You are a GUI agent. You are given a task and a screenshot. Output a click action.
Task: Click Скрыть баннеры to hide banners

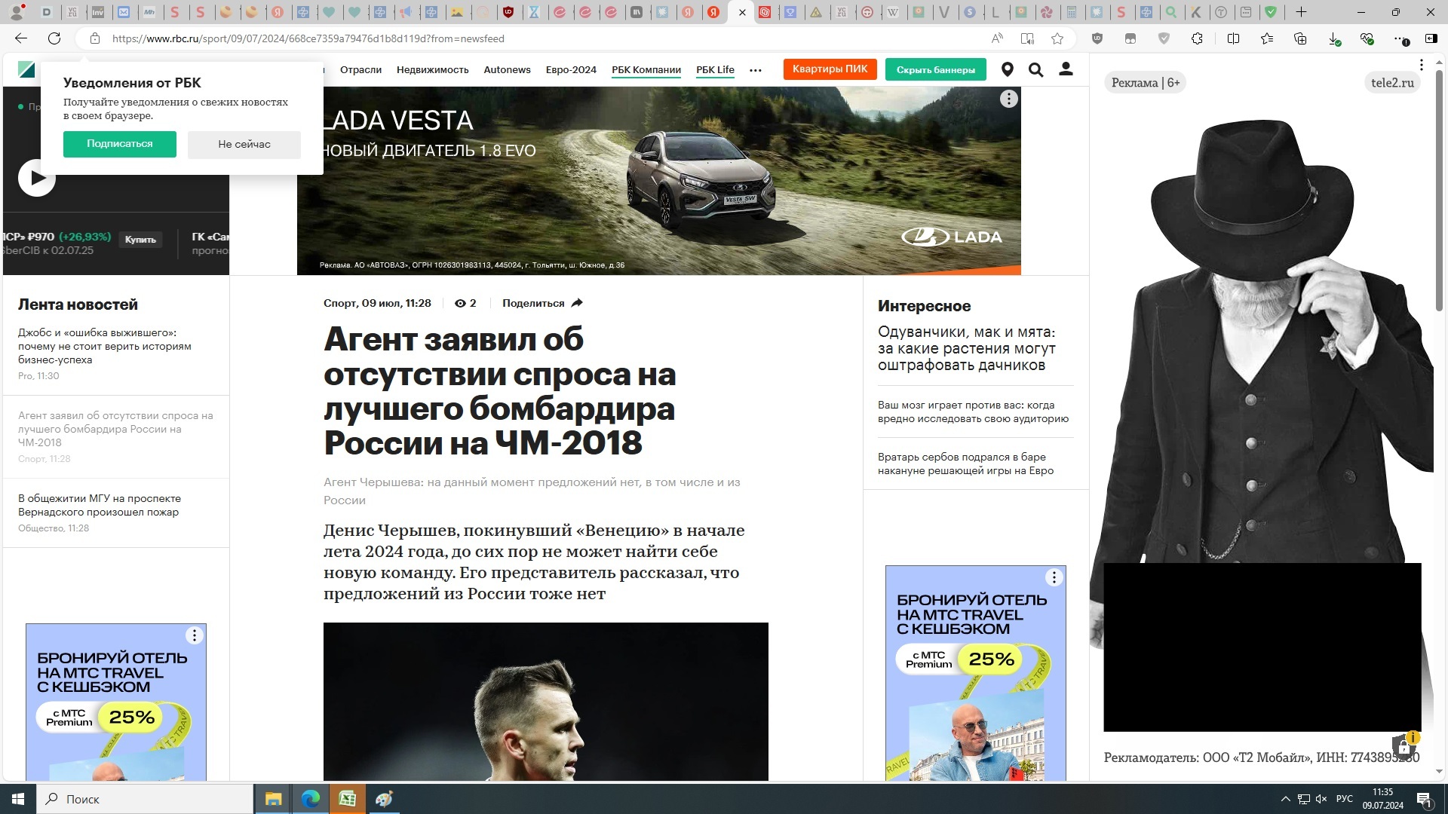pyautogui.click(x=935, y=70)
